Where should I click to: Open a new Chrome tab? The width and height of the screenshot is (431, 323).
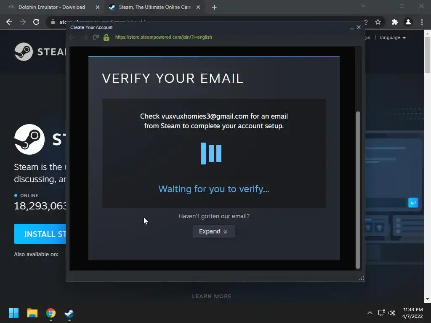[214, 8]
